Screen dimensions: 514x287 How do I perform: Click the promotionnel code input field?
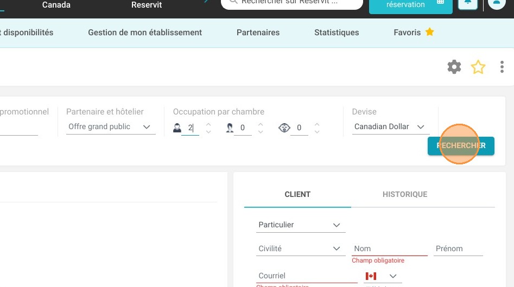tap(18, 128)
